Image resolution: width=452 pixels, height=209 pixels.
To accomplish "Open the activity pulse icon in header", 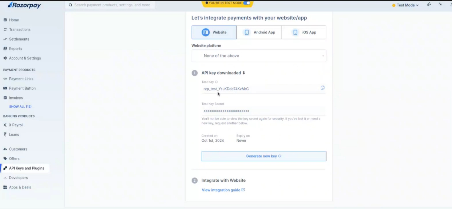I will (x=440, y=5).
